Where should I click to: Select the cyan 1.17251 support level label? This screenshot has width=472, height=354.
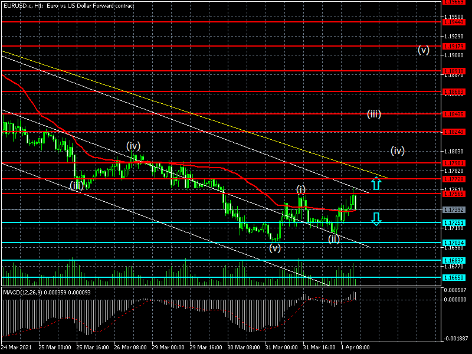tap(454, 223)
